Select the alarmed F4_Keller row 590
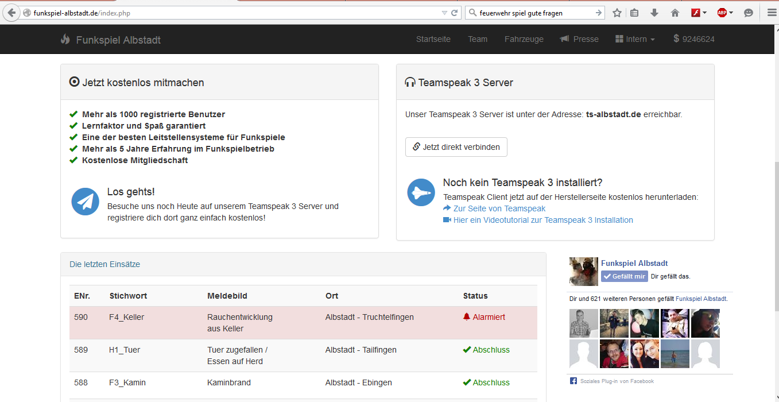Image resolution: width=779 pixels, height=402 pixels. (x=303, y=322)
